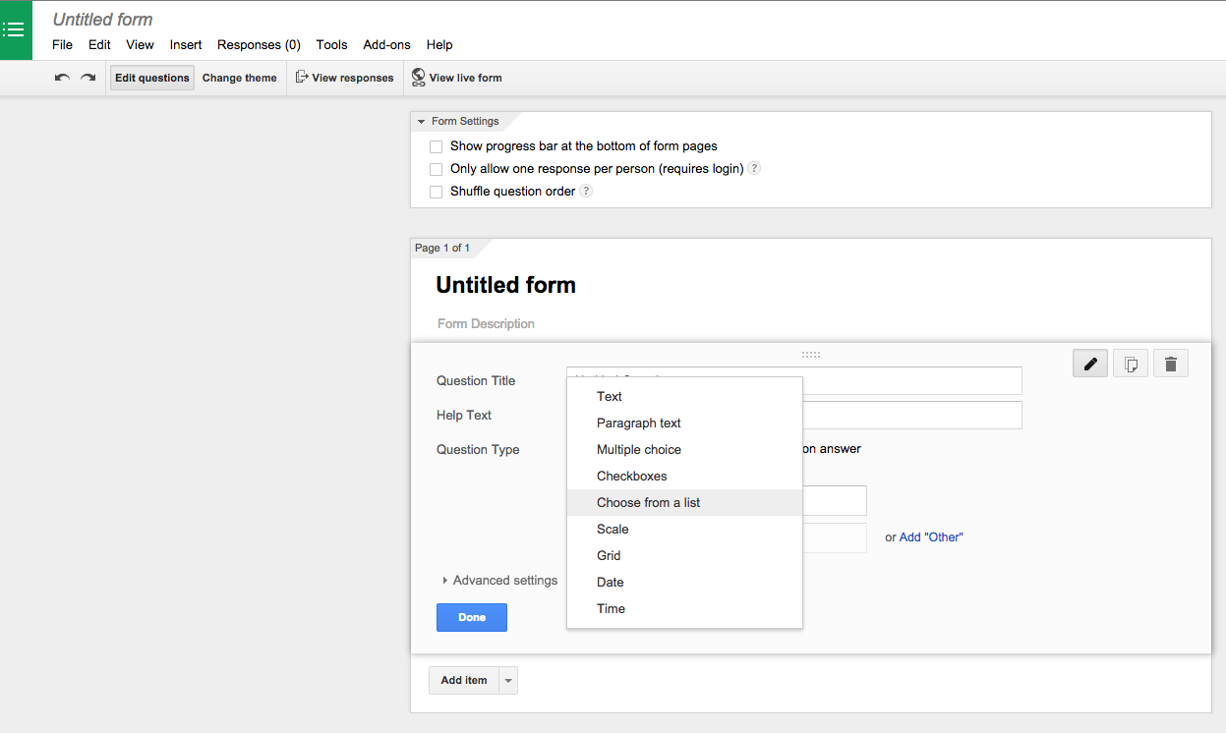
Task: Click the Add item button
Action: [x=464, y=680]
